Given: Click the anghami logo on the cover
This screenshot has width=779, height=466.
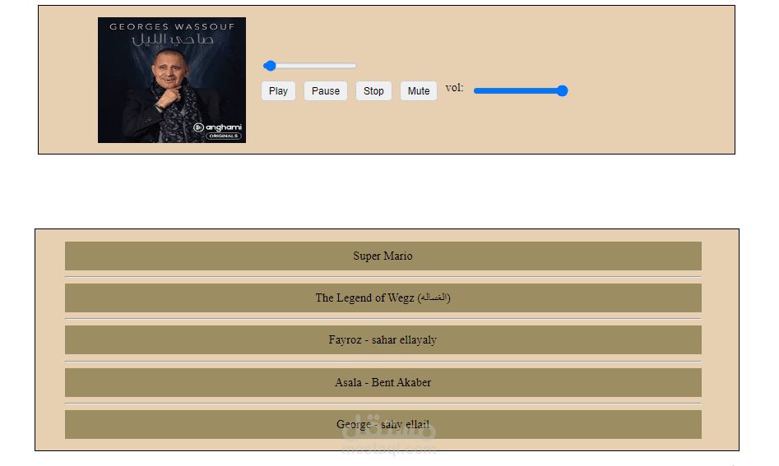Looking at the screenshot, I should tap(217, 127).
